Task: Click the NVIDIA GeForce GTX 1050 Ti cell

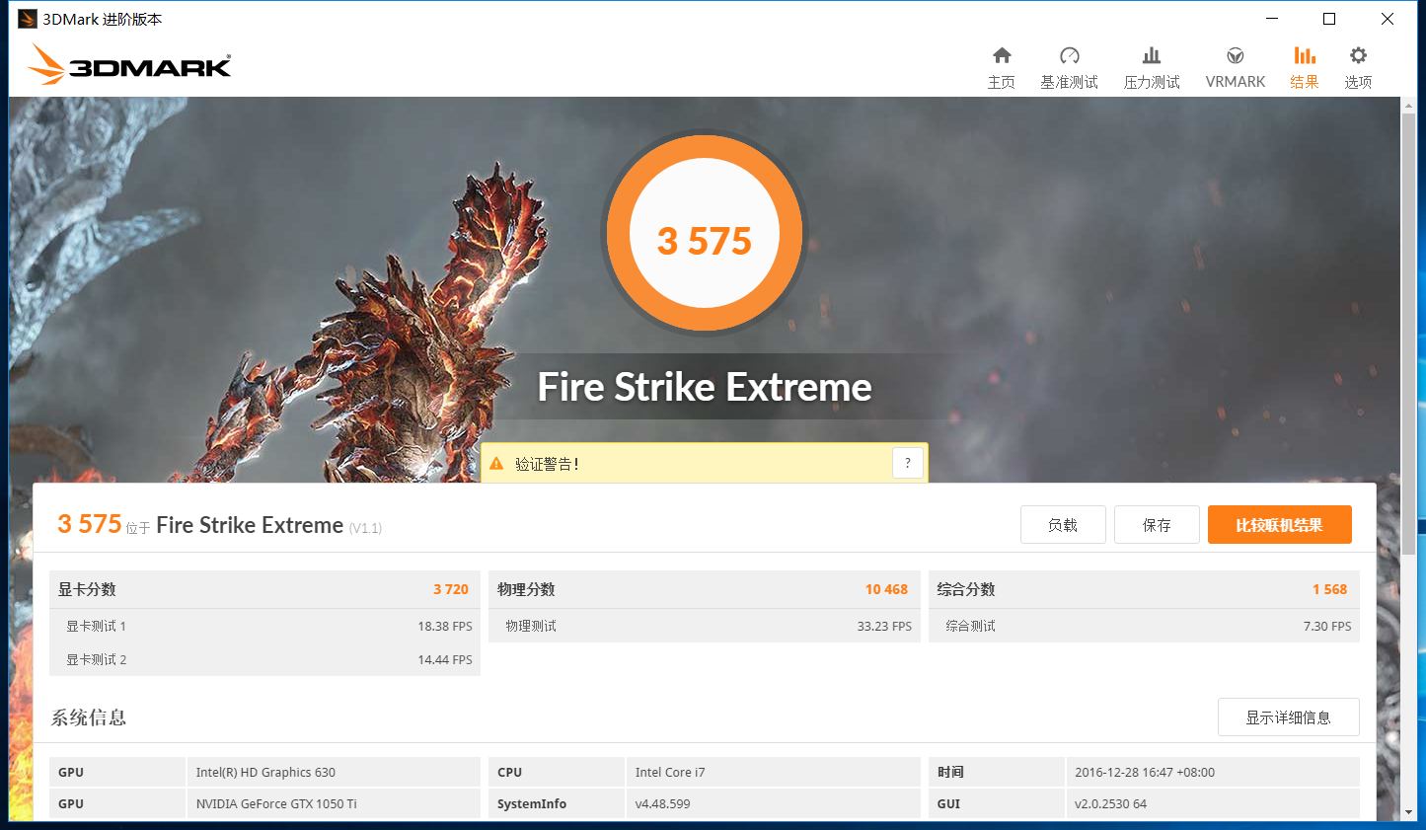Action: coord(334,803)
